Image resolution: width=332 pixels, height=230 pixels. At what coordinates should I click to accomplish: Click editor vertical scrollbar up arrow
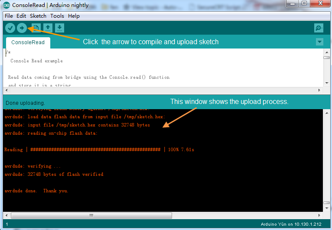327,52
